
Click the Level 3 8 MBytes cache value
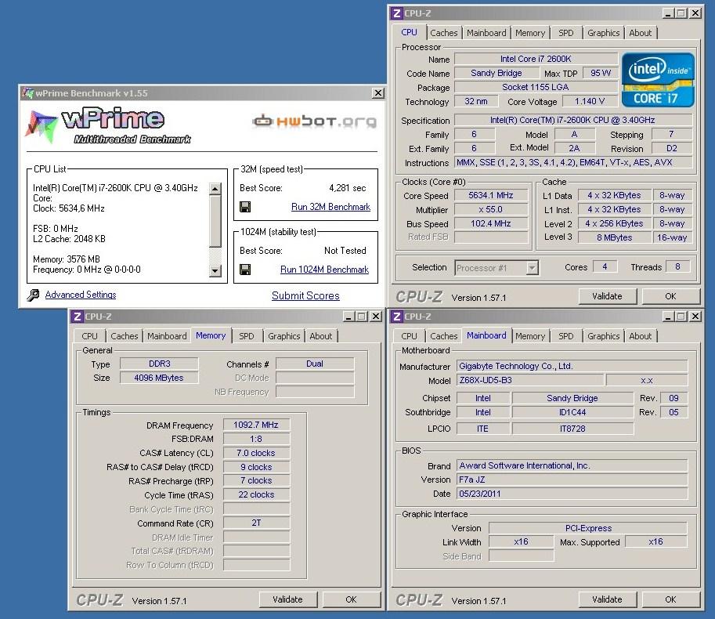614,237
